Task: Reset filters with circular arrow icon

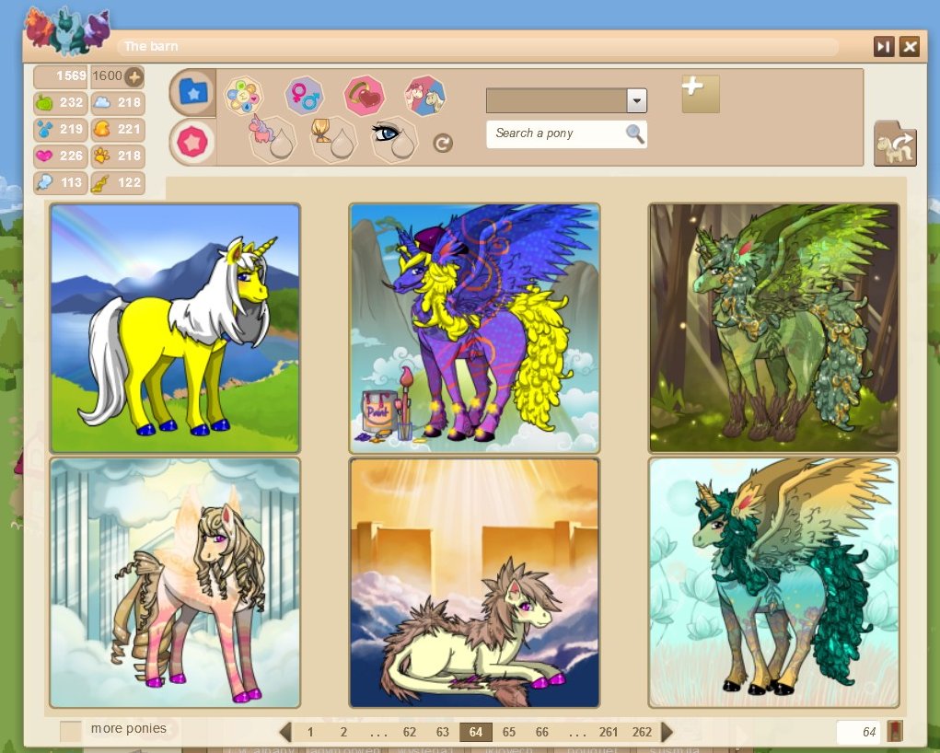Action: click(443, 144)
